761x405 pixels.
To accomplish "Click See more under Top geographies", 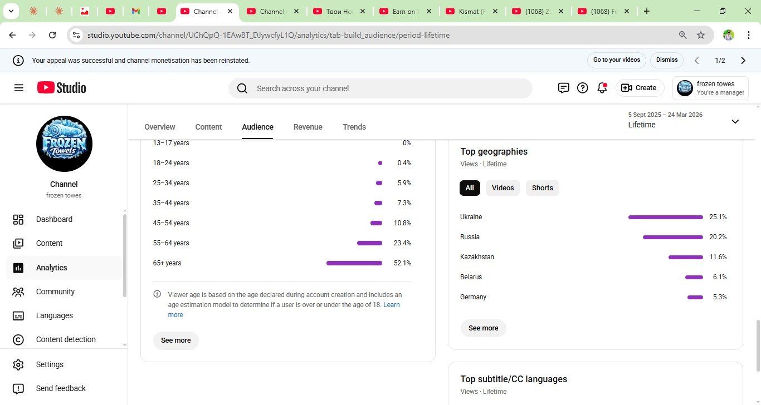I will click(483, 328).
